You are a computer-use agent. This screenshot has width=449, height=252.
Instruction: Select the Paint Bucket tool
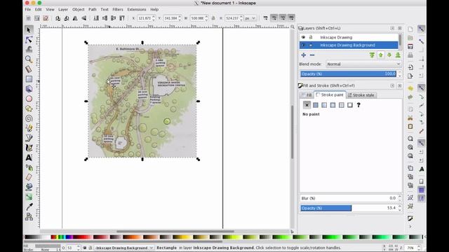coord(29,187)
